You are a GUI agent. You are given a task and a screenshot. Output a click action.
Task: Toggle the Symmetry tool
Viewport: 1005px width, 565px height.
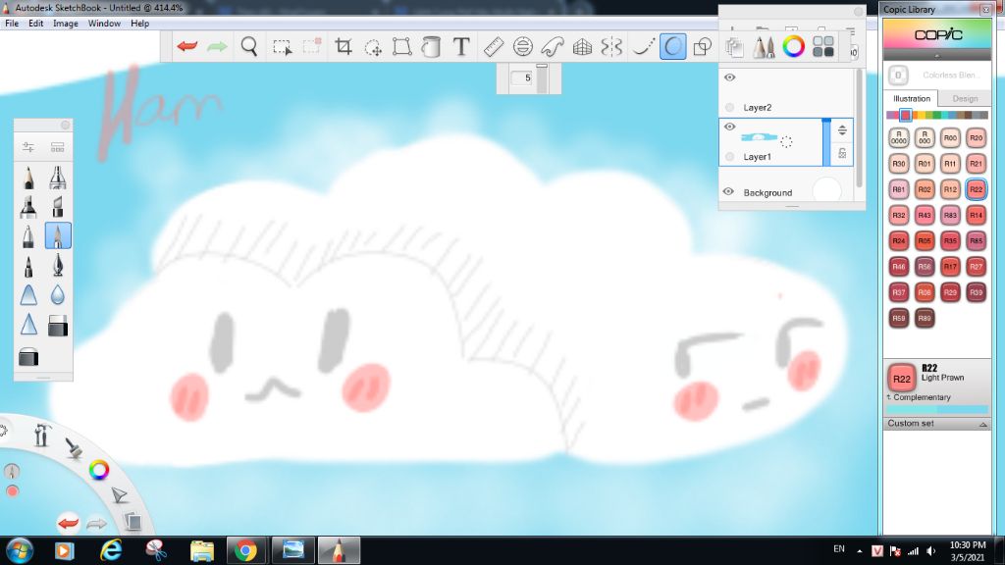[611, 47]
